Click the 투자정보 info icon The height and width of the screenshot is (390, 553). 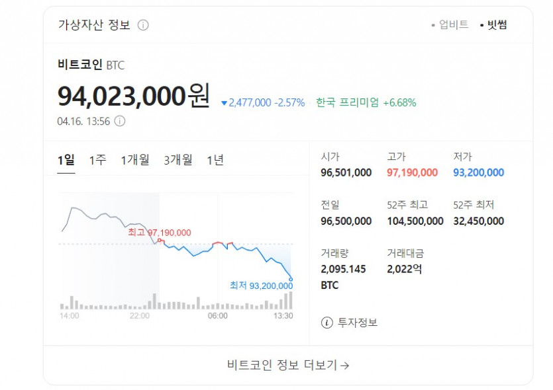pyautogui.click(x=327, y=323)
